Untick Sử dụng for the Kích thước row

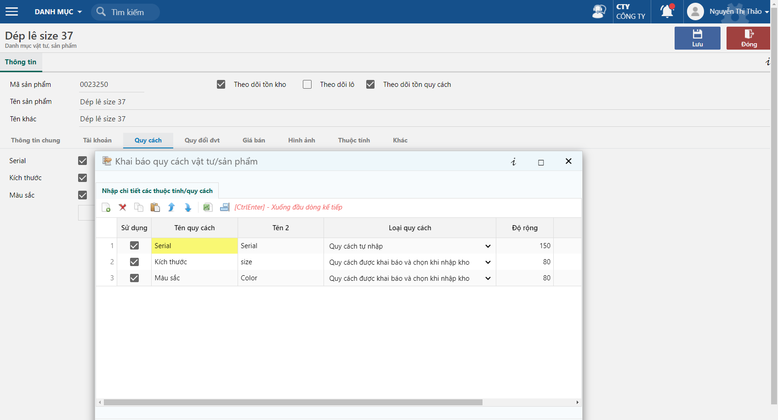(134, 262)
